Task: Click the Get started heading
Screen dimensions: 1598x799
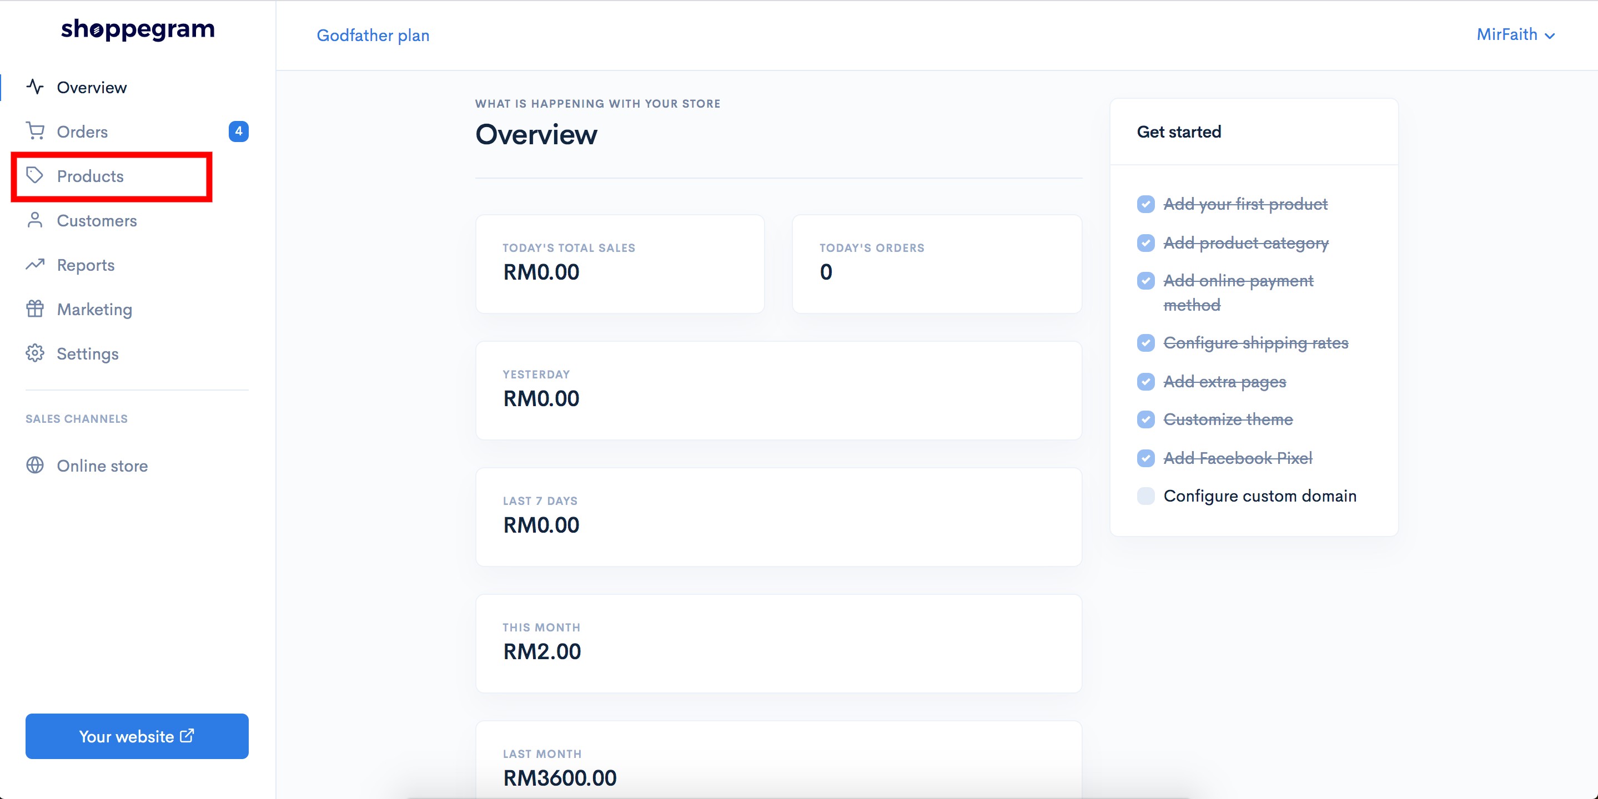Action: [x=1179, y=132]
